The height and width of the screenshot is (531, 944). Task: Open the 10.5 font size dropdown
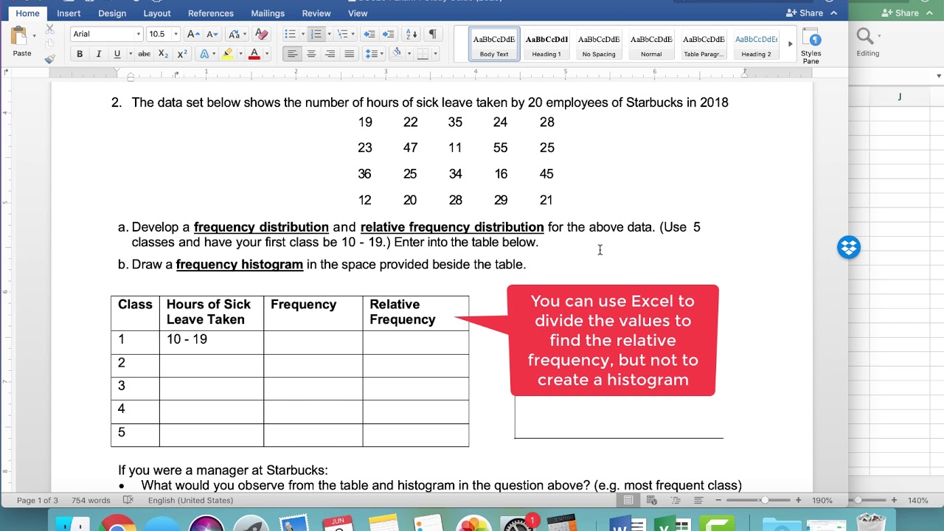pyautogui.click(x=176, y=35)
